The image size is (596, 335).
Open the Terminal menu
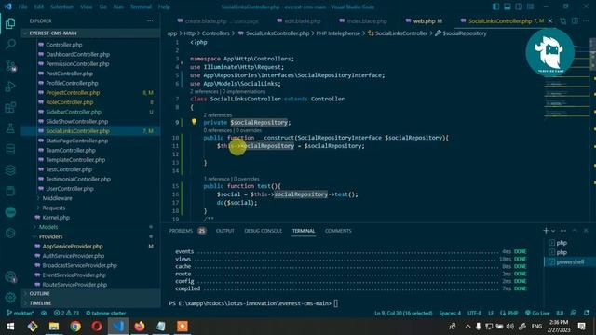[x=141, y=7]
